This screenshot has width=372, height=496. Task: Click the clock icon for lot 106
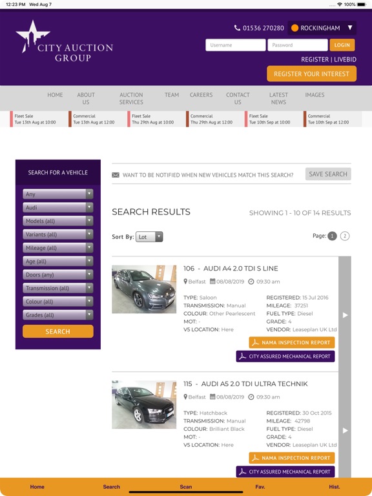coord(251,282)
